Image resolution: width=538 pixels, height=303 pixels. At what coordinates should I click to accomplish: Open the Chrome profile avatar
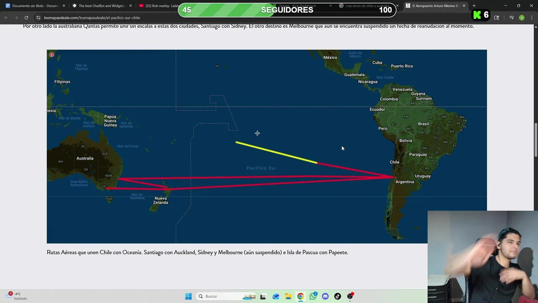(522, 18)
